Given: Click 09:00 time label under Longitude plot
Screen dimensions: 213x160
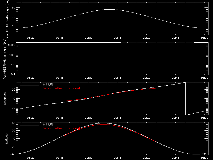Looking at the screenshot, I should click(89, 118).
